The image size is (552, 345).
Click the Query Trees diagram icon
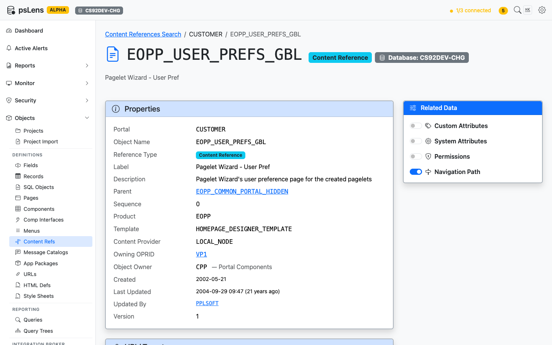tap(18, 331)
